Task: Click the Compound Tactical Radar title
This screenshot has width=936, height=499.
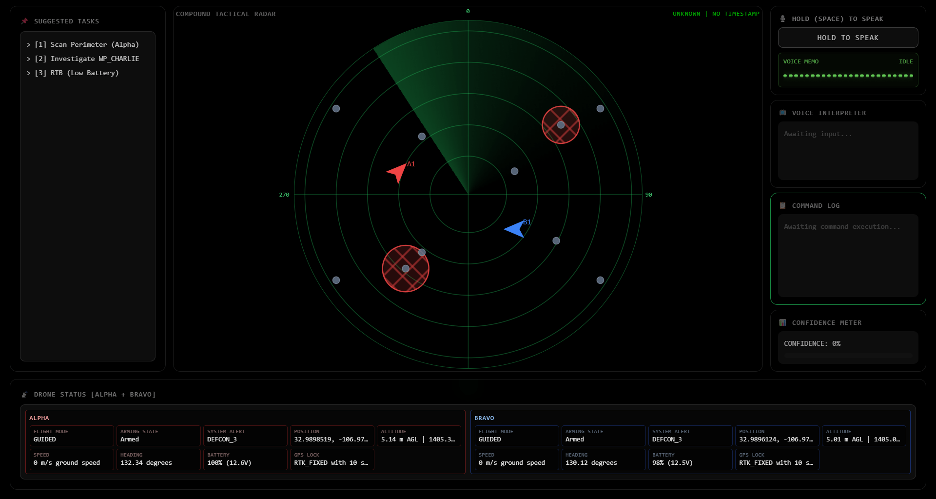Action: pyautogui.click(x=226, y=14)
